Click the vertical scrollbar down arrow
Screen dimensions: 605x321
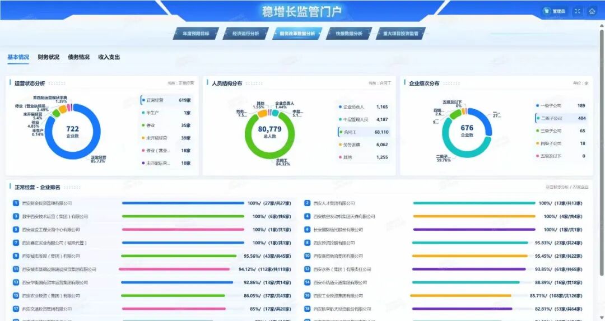coord(602,318)
